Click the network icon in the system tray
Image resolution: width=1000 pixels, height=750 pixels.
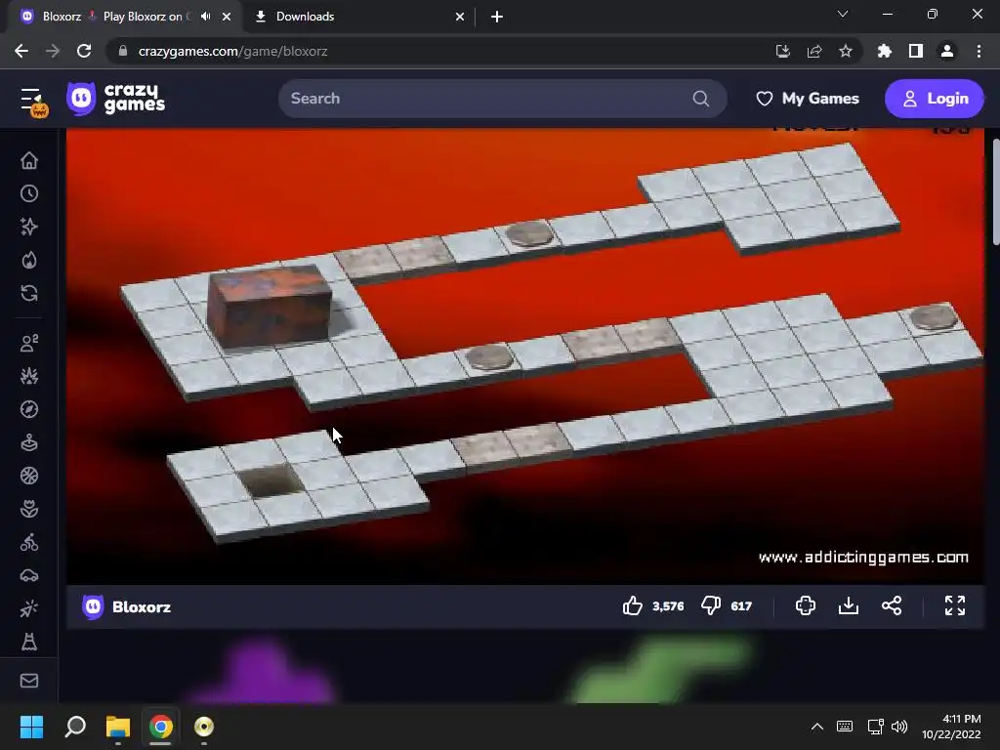pyautogui.click(x=875, y=727)
